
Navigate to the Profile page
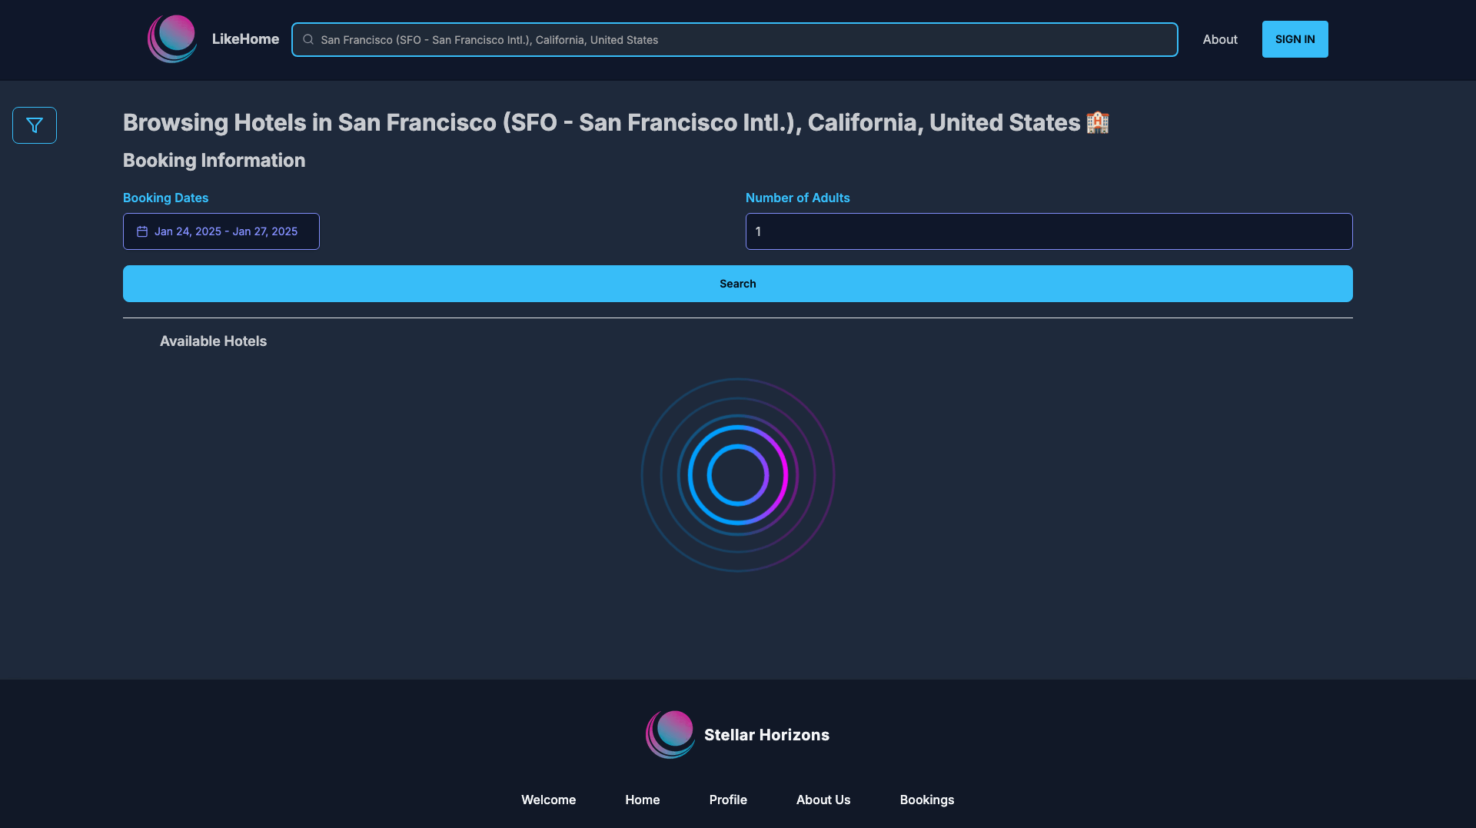tap(728, 800)
